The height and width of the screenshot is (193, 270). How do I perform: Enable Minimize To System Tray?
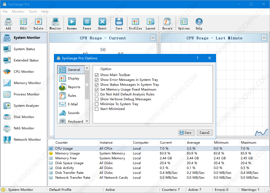pos(96,104)
